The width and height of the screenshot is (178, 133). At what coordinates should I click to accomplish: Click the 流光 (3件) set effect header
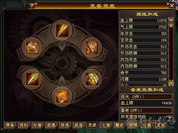tap(146, 97)
